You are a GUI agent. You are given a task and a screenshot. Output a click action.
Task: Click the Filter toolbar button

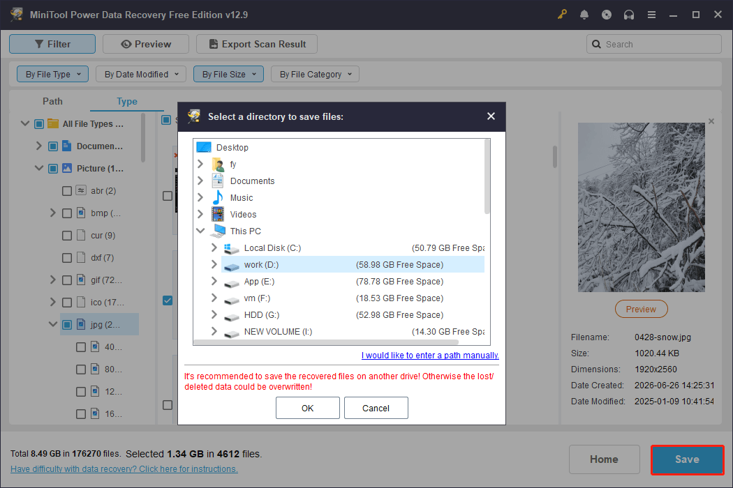coord(52,44)
